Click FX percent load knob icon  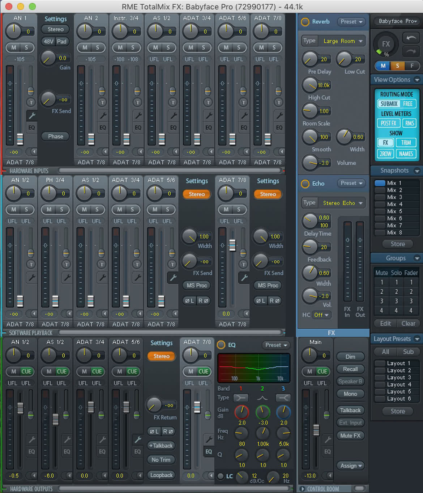(385, 45)
